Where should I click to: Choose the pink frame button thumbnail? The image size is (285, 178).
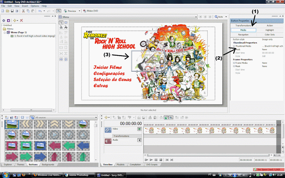pyautogui.click(x=12, y=146)
